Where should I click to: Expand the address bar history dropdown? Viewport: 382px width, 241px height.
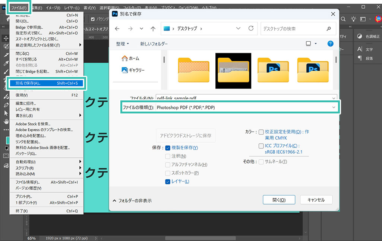[x=238, y=29]
